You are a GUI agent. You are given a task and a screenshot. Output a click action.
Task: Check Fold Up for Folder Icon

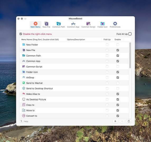(x=107, y=72)
